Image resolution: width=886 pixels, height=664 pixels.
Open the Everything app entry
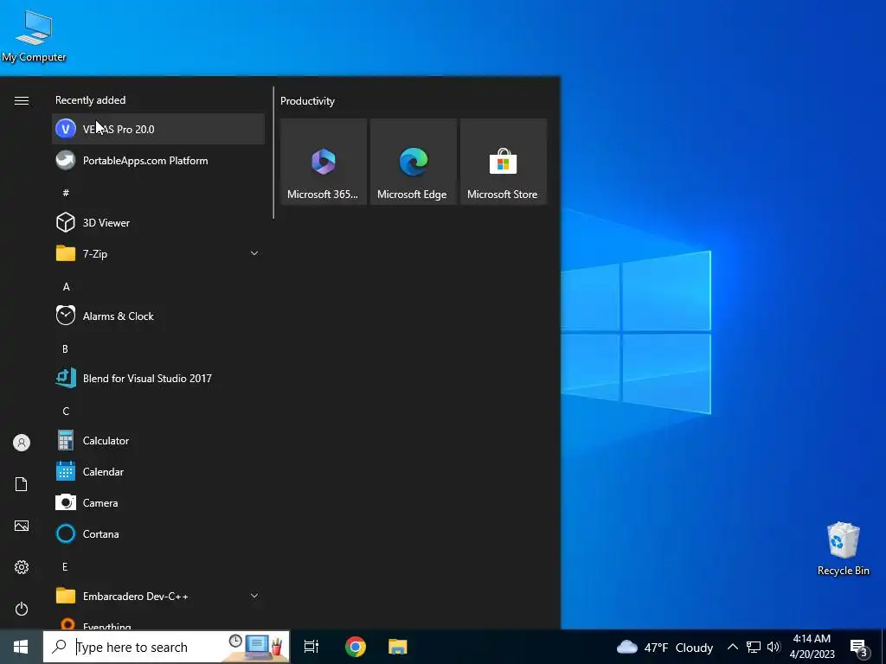(x=158, y=623)
